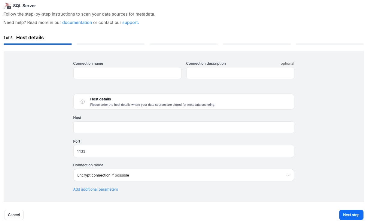The width and height of the screenshot is (368, 223).
Task: Open the support link
Action: pos(130,22)
